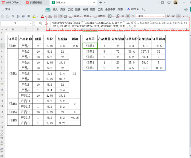Toggle the wrap text icon

(60, 16)
